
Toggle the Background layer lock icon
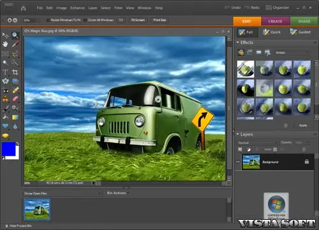(x=307, y=162)
